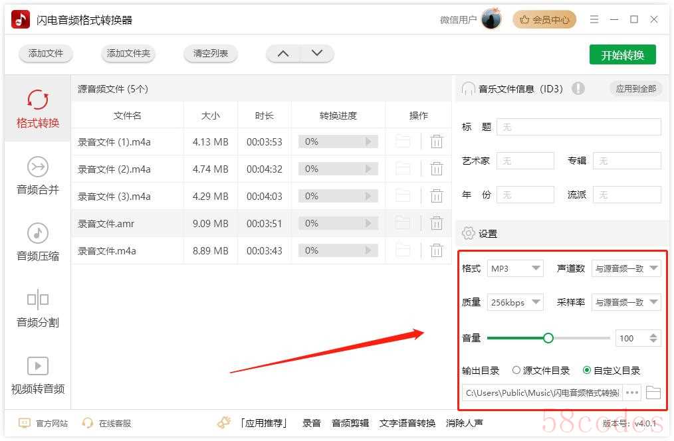Screen dimensions: 674x441
Task: Click the 时长 column header
Action: (x=265, y=116)
